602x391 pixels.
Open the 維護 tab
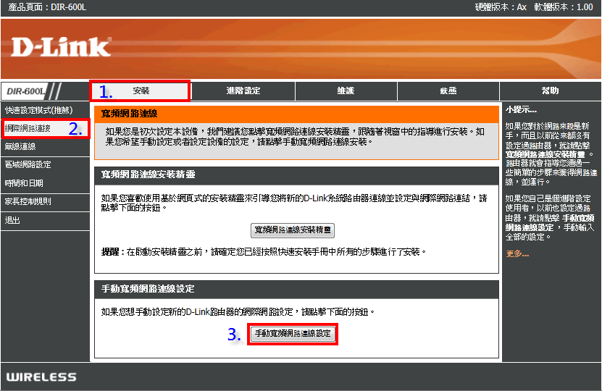pyautogui.click(x=346, y=91)
